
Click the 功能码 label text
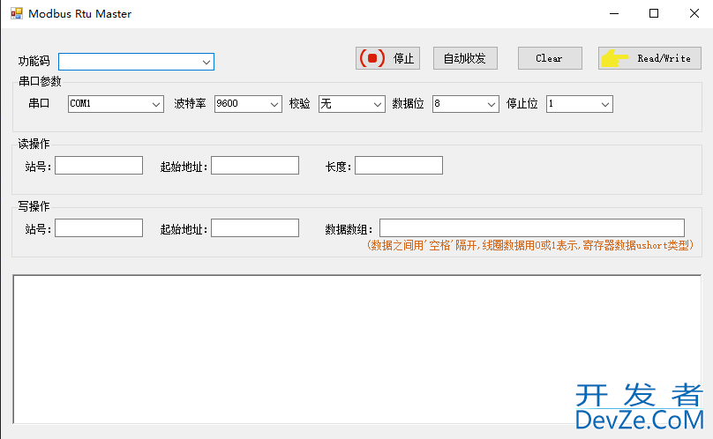click(x=34, y=61)
